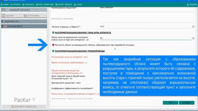Collapse ЗДАНИЕ №1 with its chevron

click(x=2, y=21)
